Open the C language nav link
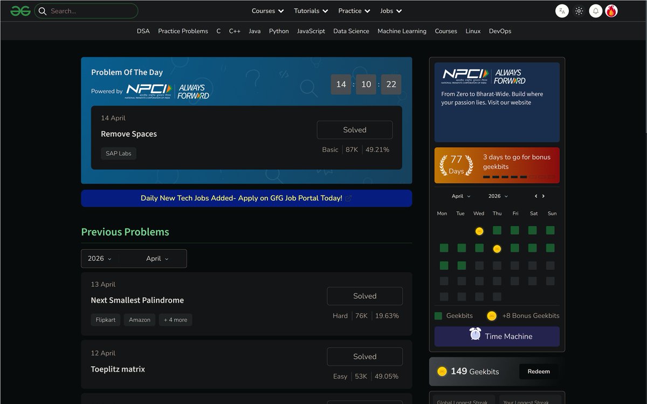This screenshot has width=647, height=404. point(218,31)
